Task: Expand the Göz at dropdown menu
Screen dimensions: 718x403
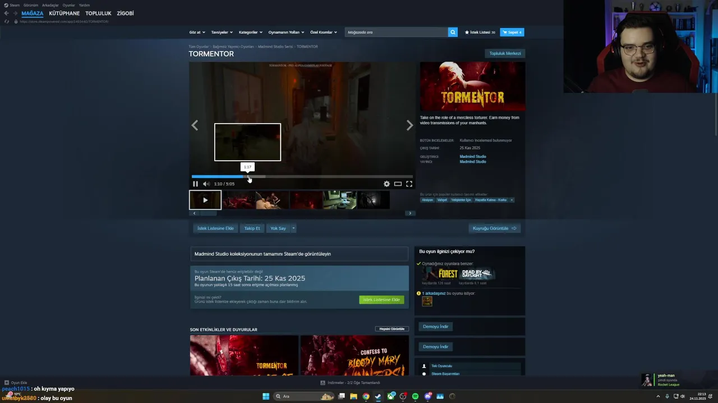Action: tap(197, 32)
